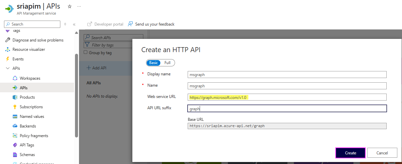Click the sriapim | APIs page title
This screenshot has height=164, width=402.
click(38, 6)
